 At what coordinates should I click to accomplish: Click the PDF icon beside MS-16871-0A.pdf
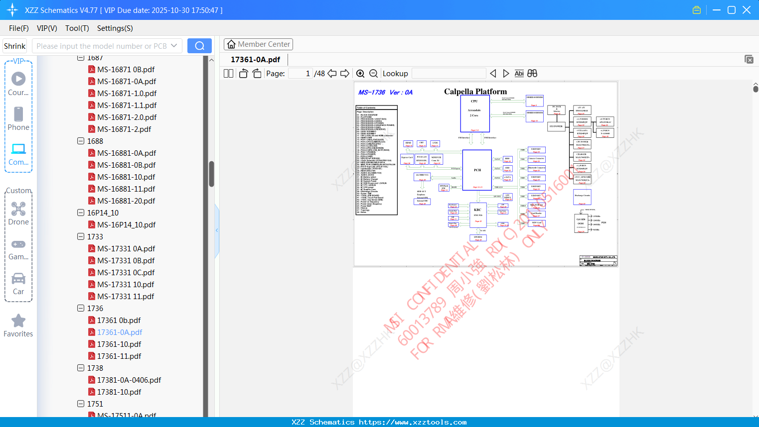tap(92, 81)
